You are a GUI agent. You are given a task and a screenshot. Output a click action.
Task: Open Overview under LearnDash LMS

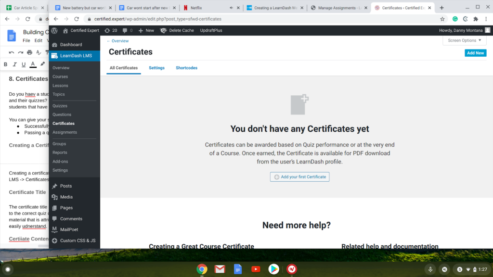coord(61,68)
